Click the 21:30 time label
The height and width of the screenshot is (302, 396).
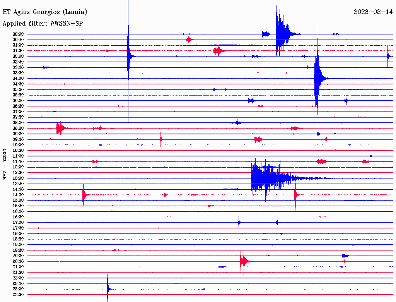(18, 273)
